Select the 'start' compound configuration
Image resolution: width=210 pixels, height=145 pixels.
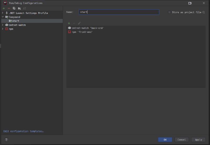15,21
